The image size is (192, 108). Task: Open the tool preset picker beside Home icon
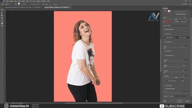[7, 4]
